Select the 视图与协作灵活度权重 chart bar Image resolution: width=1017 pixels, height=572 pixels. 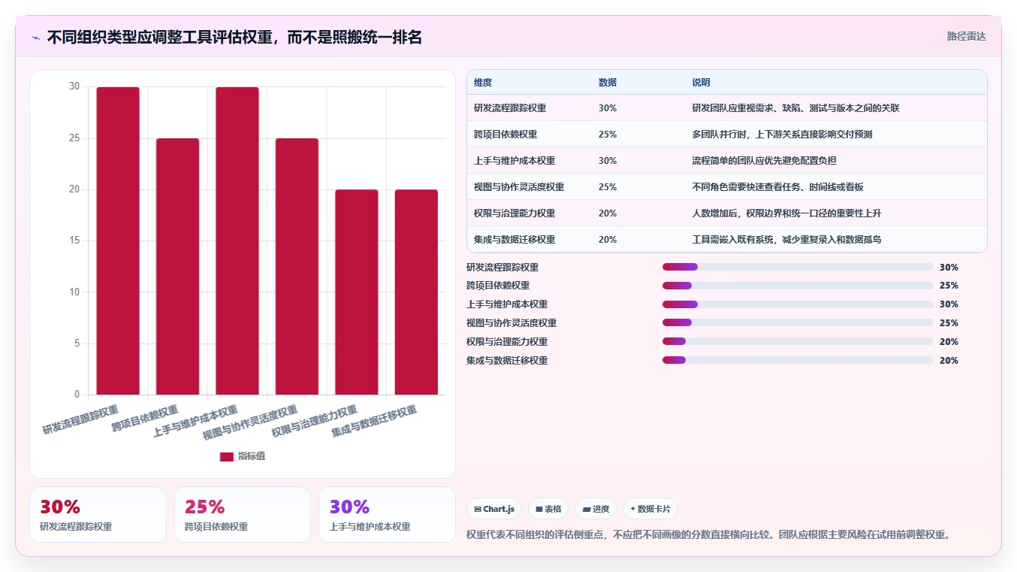(x=297, y=266)
